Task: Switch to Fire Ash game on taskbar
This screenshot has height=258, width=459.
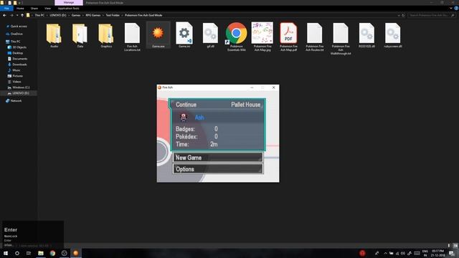Action: (75, 253)
